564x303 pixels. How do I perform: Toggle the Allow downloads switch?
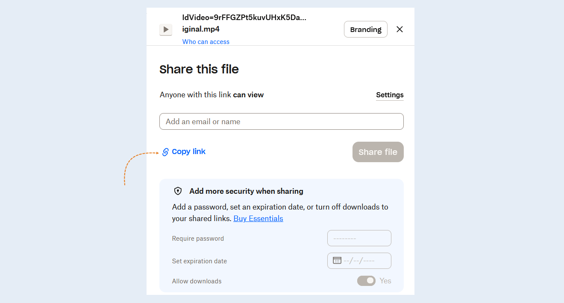tap(366, 281)
